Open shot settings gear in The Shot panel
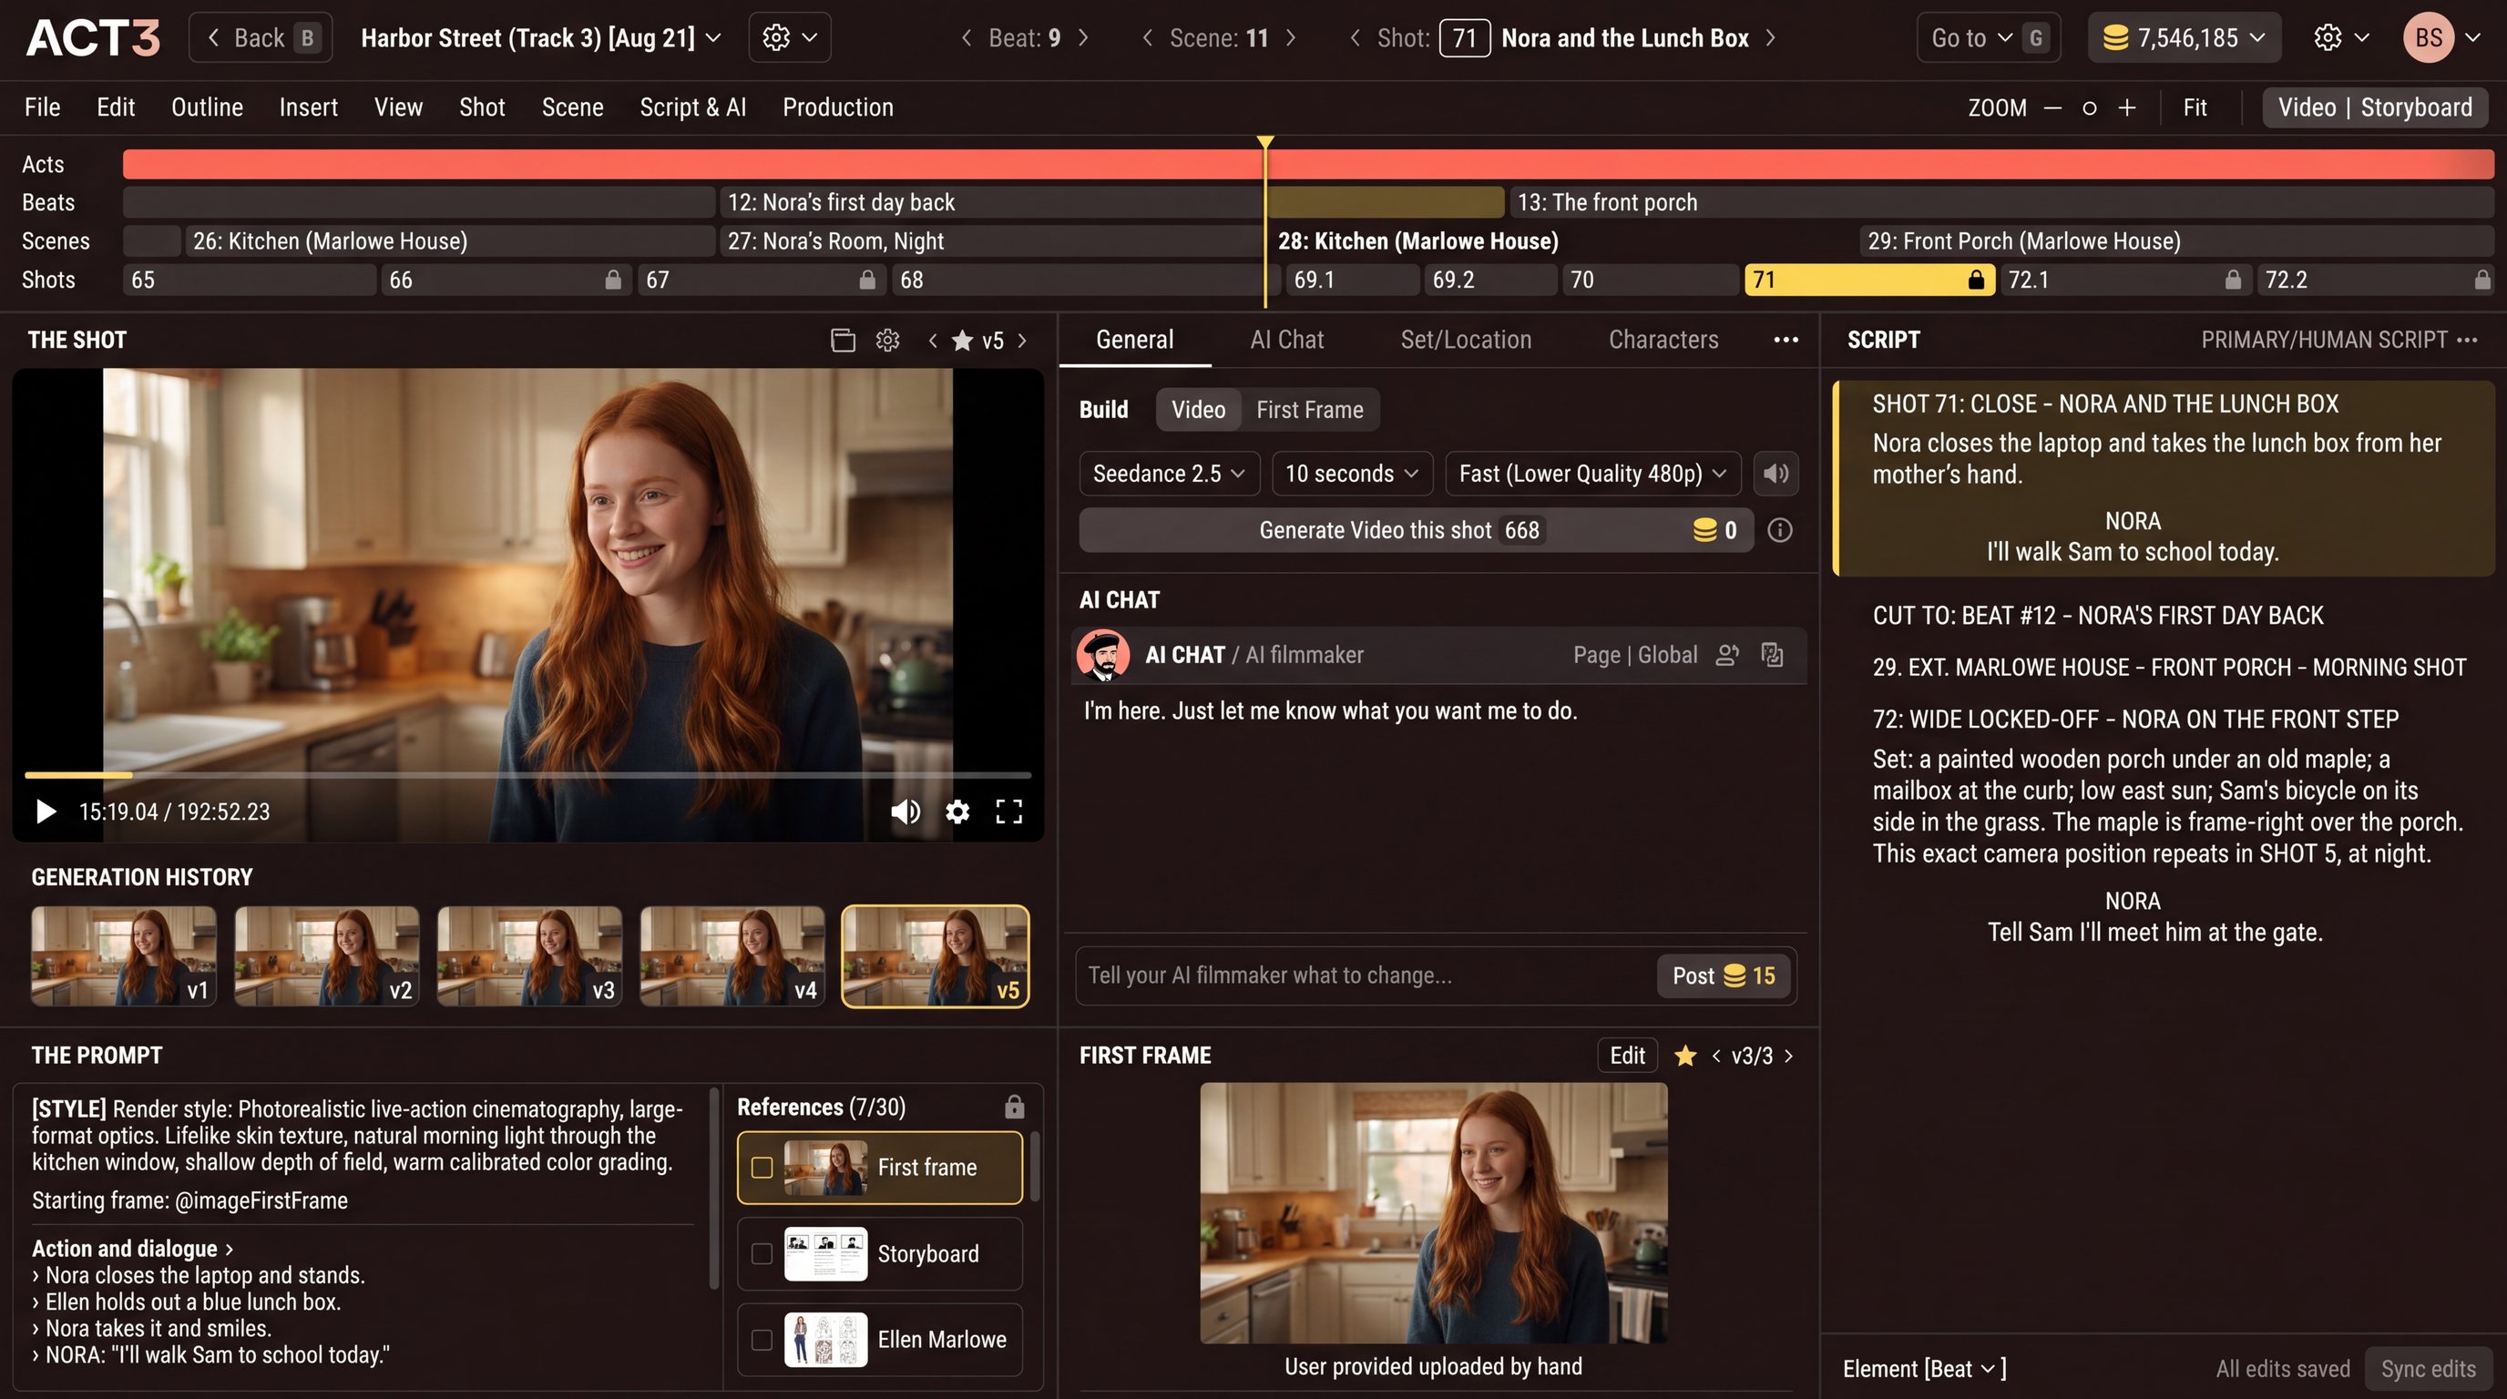Viewport: 2507px width, 1399px height. [x=887, y=341]
